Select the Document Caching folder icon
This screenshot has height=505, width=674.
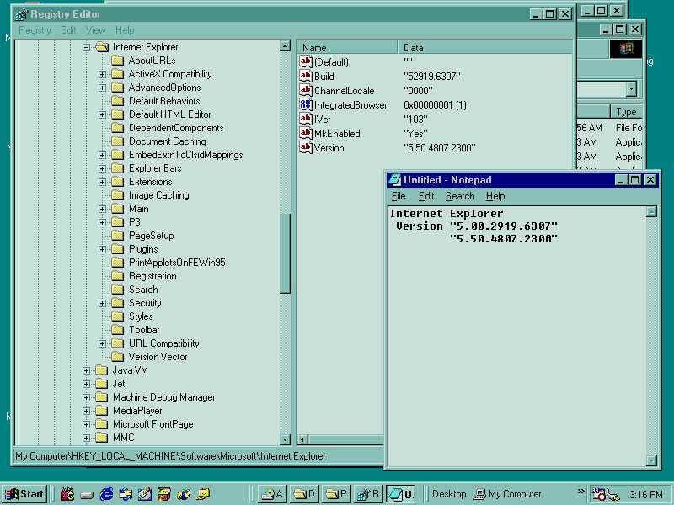[117, 141]
